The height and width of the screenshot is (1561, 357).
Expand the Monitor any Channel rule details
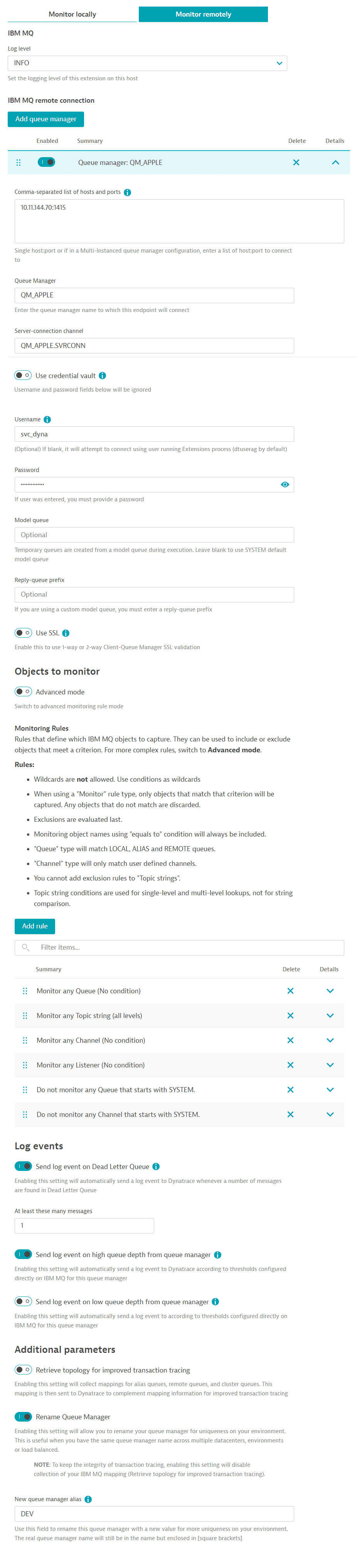(x=330, y=1040)
